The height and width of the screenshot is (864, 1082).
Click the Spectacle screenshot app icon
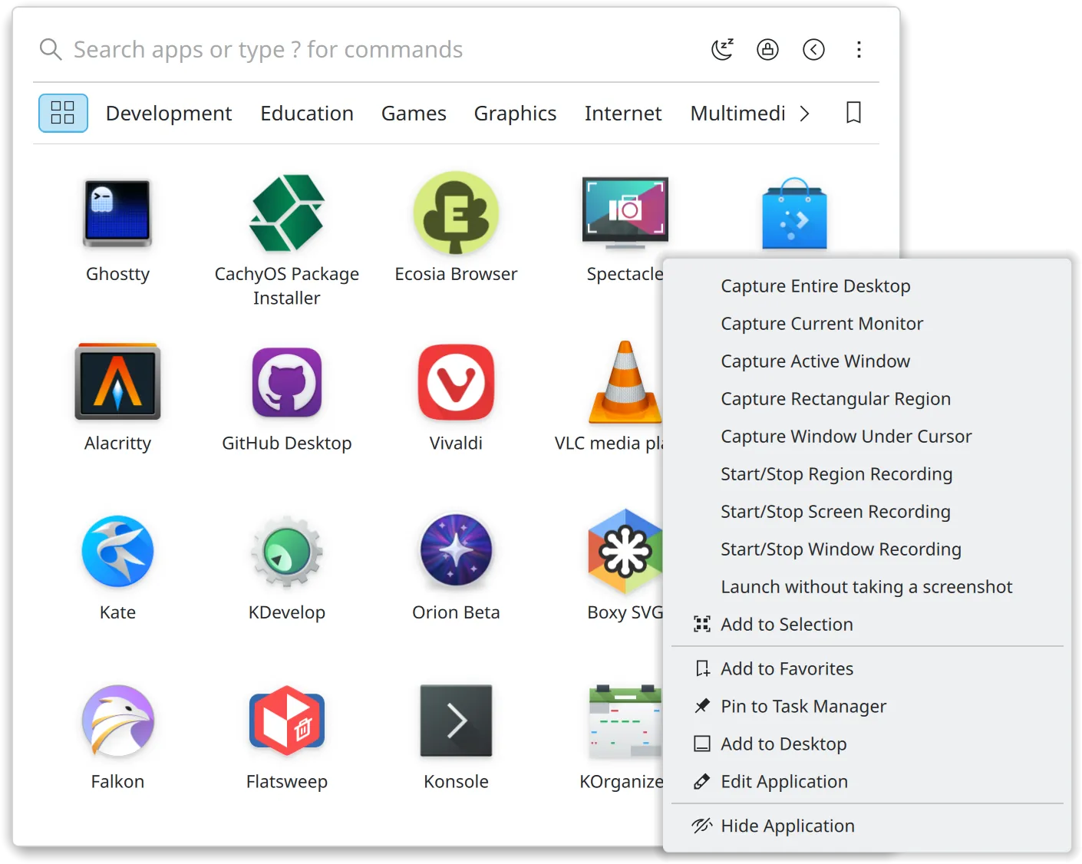click(x=625, y=214)
